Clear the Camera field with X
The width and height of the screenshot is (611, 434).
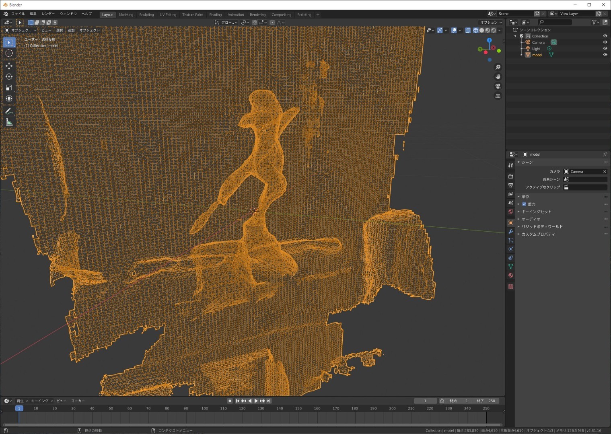[x=604, y=171]
